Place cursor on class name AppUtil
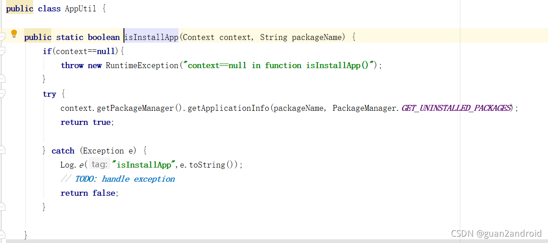The height and width of the screenshot is (243, 548). [81, 9]
